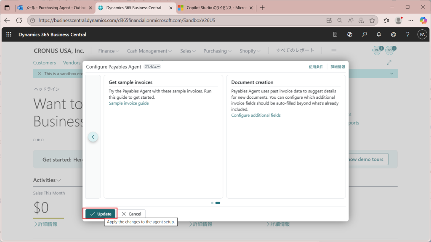This screenshot has height=242, width=431.
Task: Click the CRONUS USA, Inc. company name
Action: pos(59,51)
